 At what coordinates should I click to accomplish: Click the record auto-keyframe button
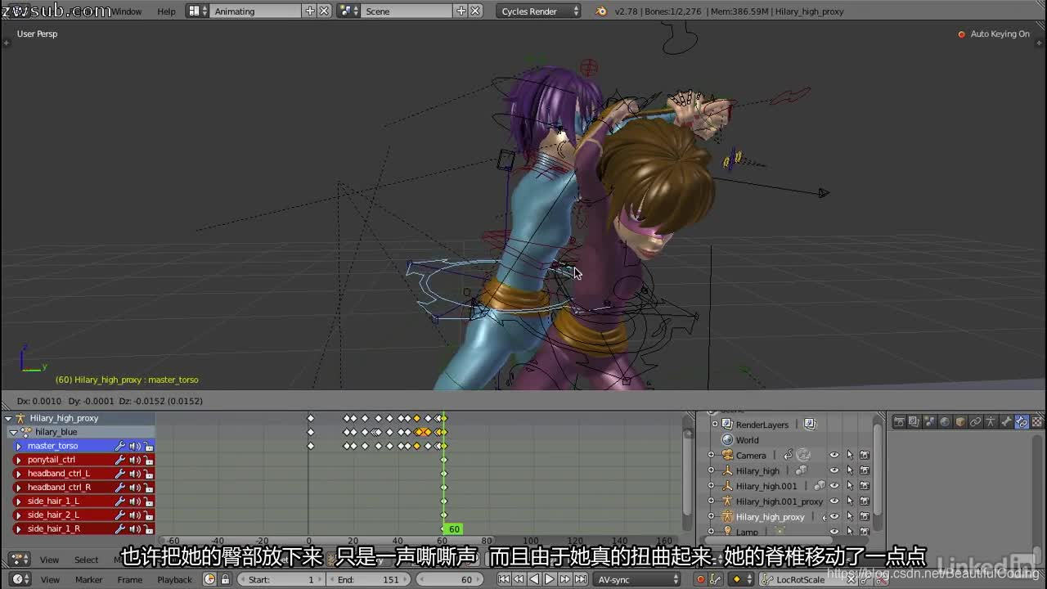click(700, 579)
